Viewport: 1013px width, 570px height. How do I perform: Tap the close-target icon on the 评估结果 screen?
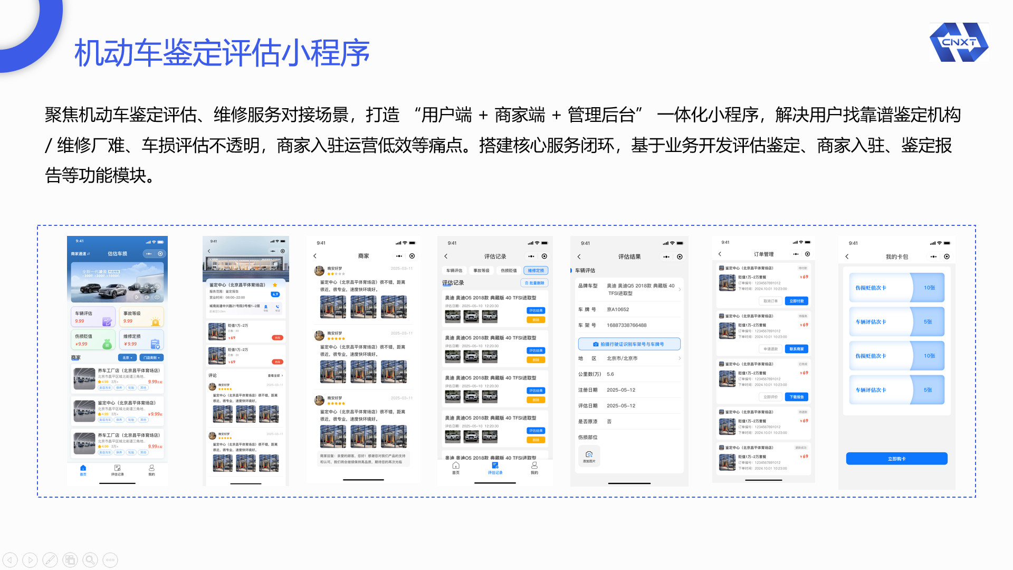point(680,256)
